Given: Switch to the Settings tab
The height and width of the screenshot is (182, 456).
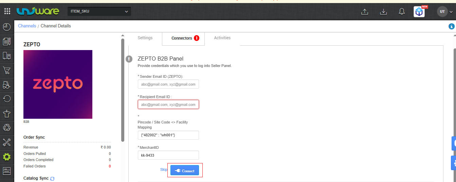Looking at the screenshot, I should pyautogui.click(x=145, y=38).
